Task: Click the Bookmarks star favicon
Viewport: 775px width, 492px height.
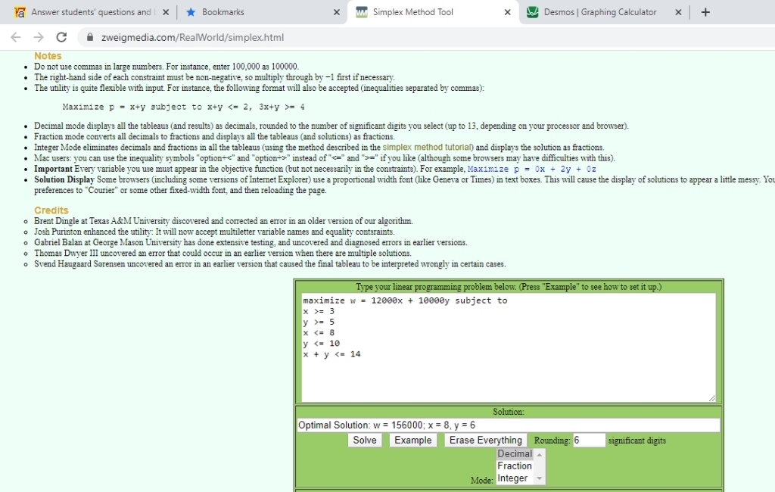Action: 191,12
